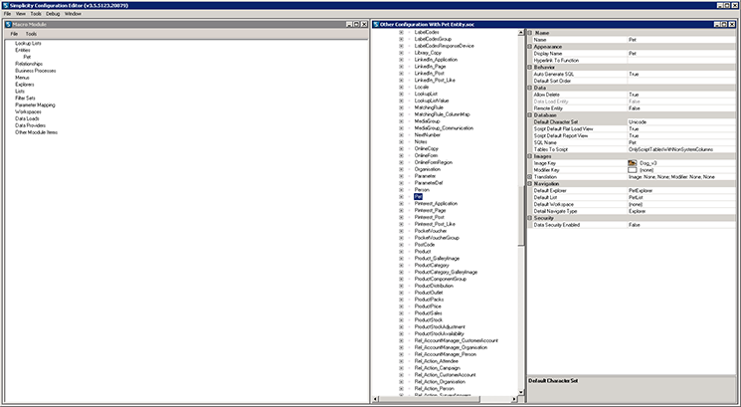Edit the Display Name value Pet

coord(681,54)
